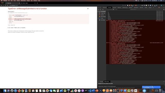
Task: Open source link of first error message
Action: [x=159, y=21]
